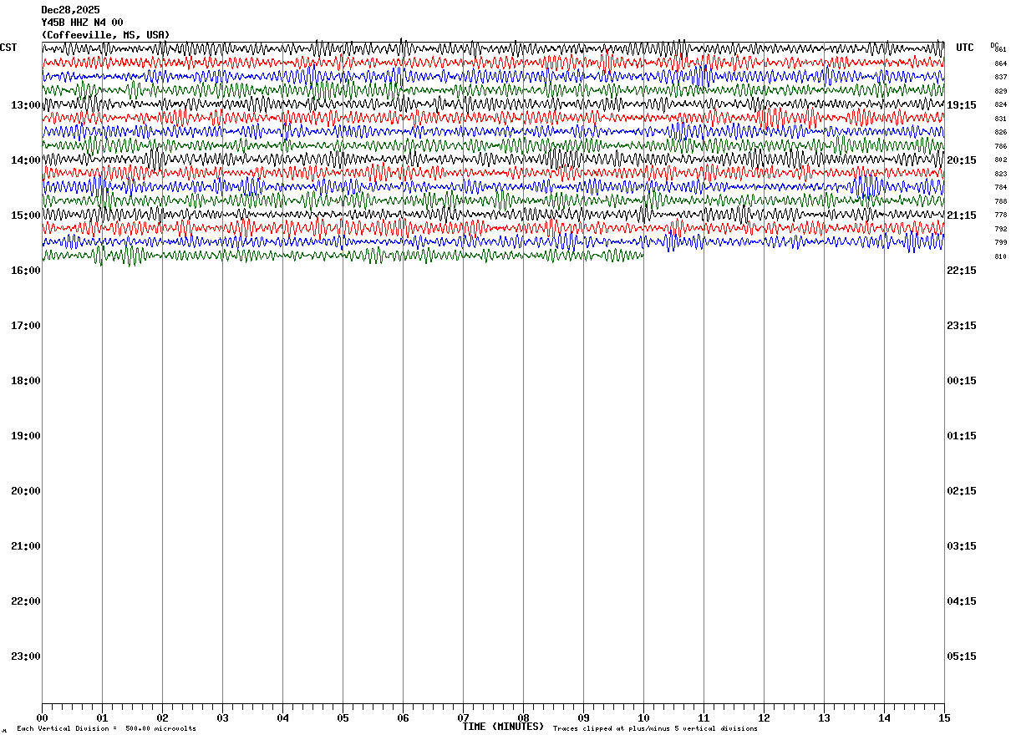Click the 04:15 UTC time label
Image resolution: width=1011 pixels, height=740 pixels.
[x=962, y=601]
